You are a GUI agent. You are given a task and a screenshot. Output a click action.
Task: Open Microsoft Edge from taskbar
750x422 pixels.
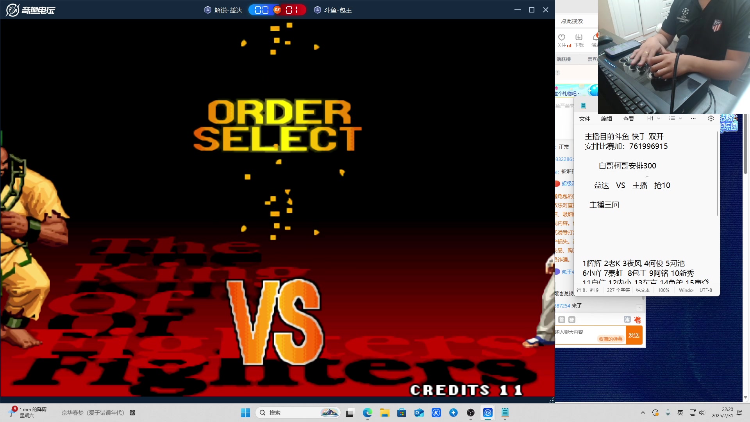click(367, 413)
